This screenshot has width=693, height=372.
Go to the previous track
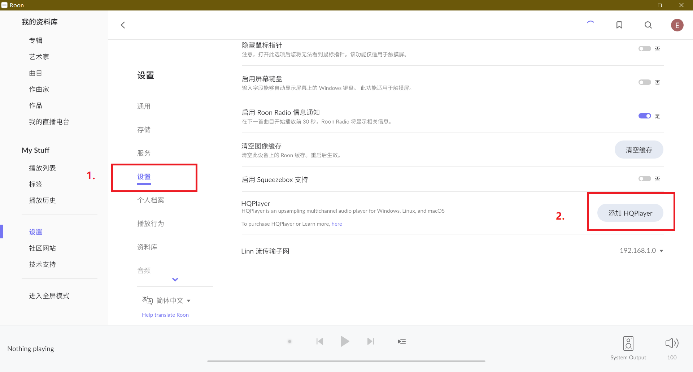pyautogui.click(x=320, y=341)
